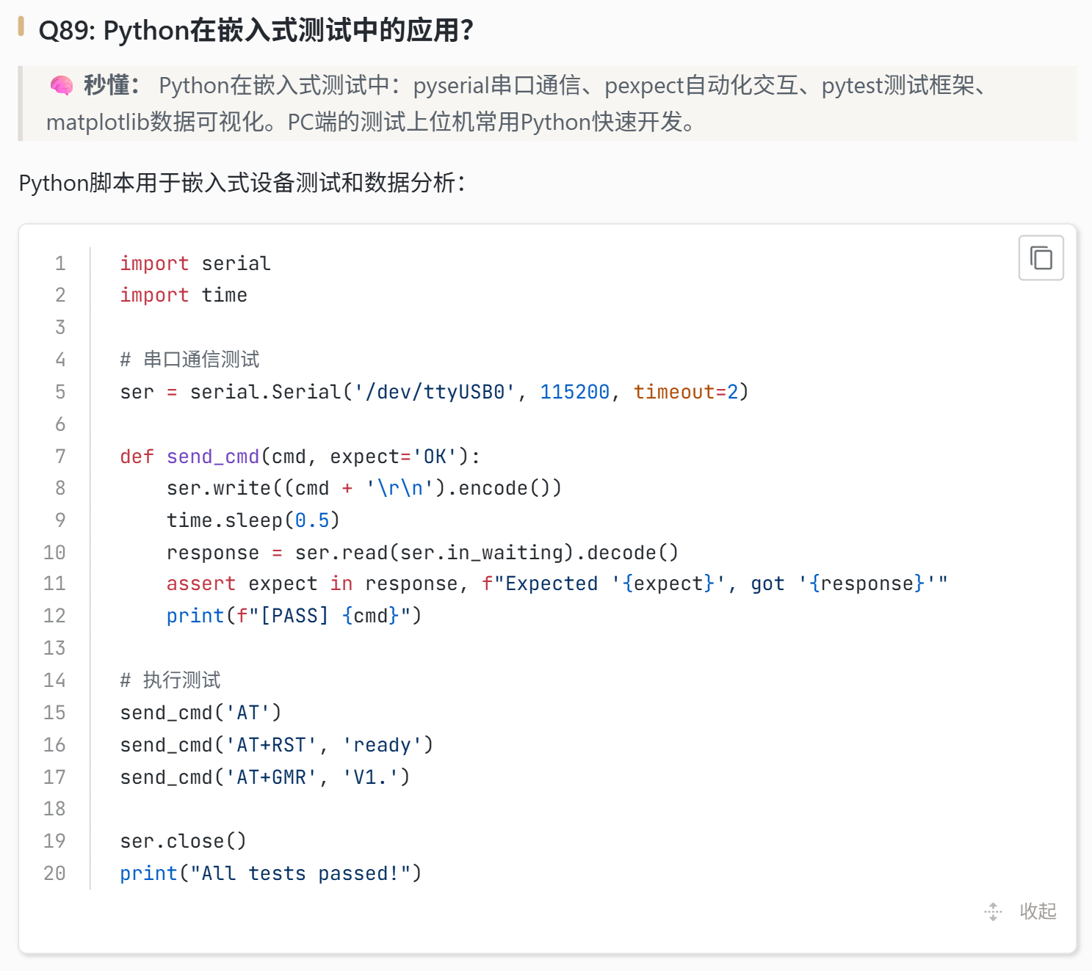Click the 'timeout=2' parameter

click(x=686, y=392)
